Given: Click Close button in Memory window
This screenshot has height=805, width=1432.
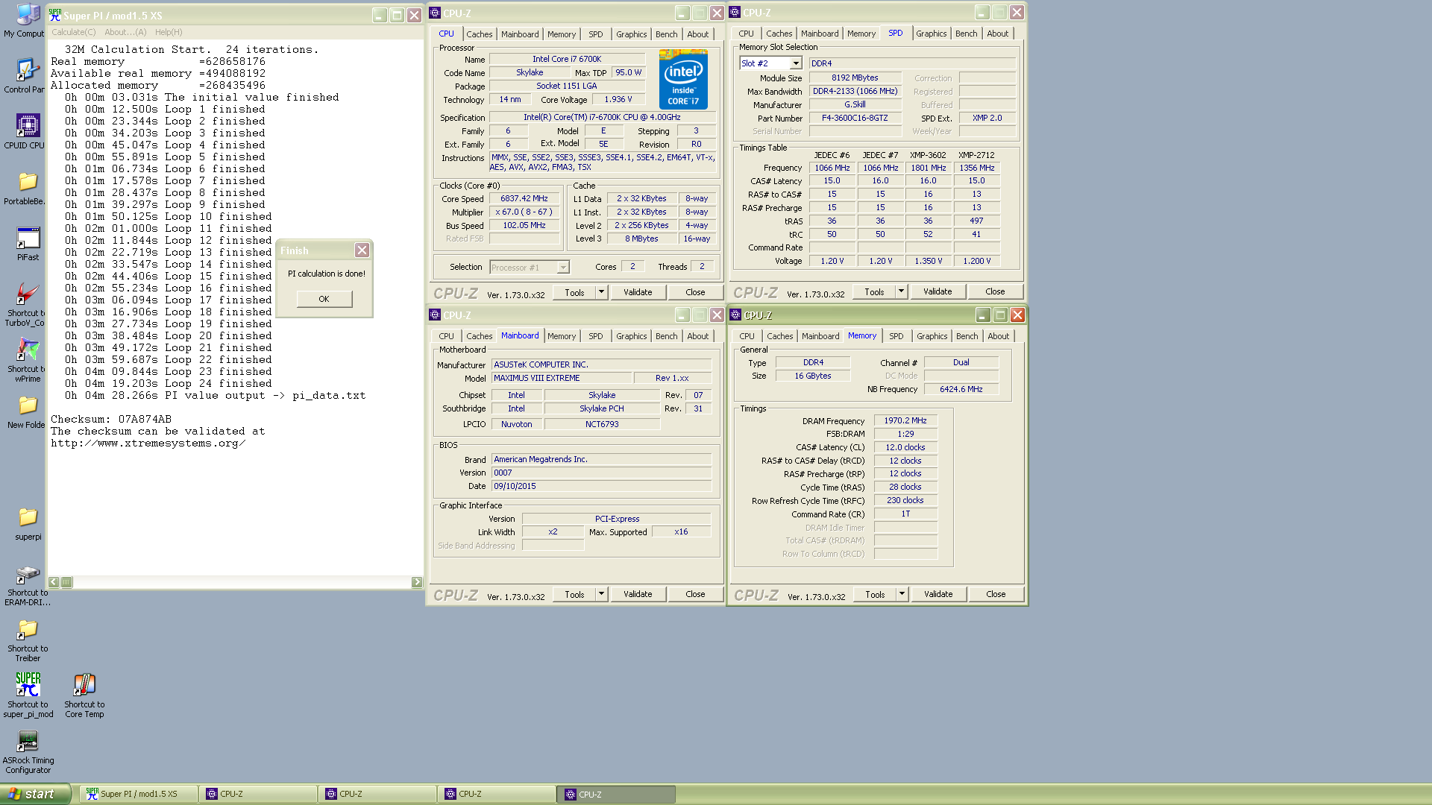Looking at the screenshot, I should [x=996, y=594].
